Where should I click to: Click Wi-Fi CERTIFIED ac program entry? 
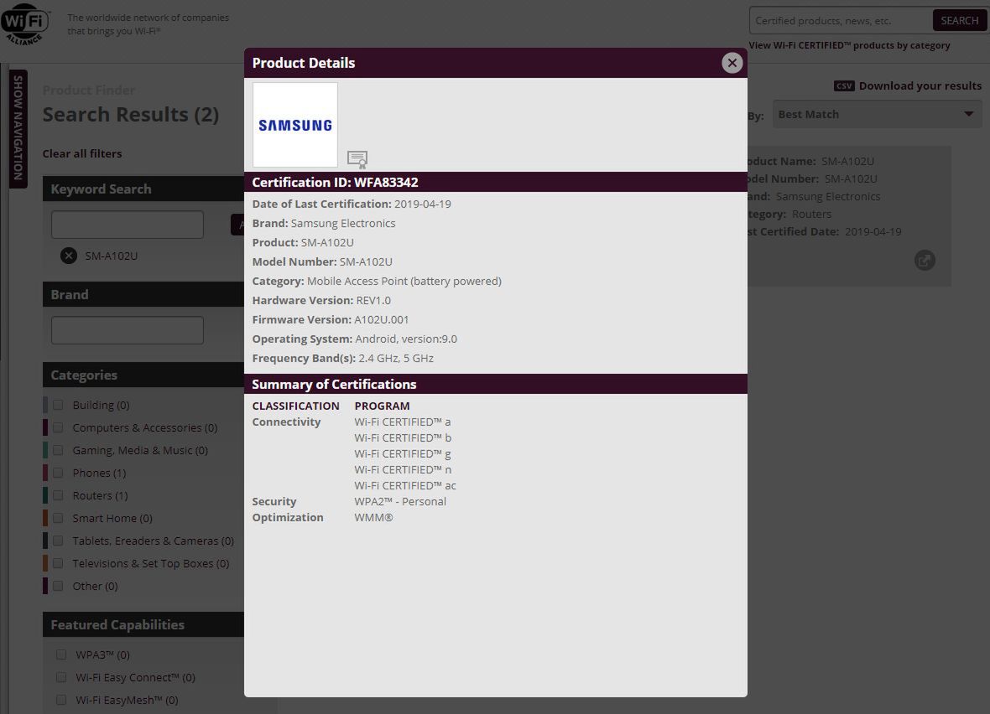[405, 486]
